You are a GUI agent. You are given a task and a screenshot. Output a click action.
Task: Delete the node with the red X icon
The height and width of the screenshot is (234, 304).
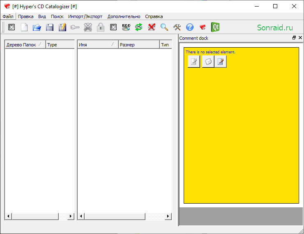click(152, 28)
